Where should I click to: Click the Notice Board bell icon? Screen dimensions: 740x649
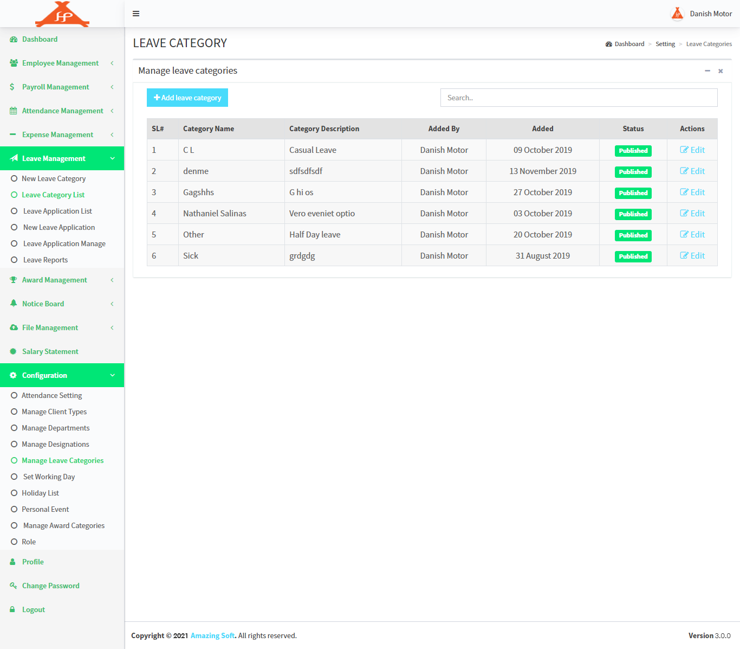tap(14, 304)
